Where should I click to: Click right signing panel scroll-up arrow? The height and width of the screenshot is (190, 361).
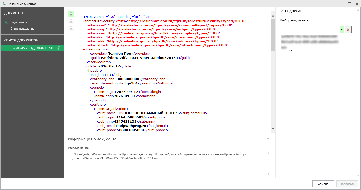point(358,10)
